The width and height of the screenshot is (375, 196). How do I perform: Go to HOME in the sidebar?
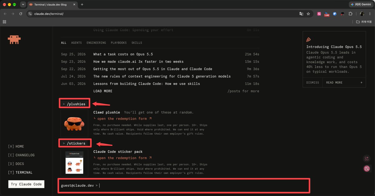pos(16,147)
